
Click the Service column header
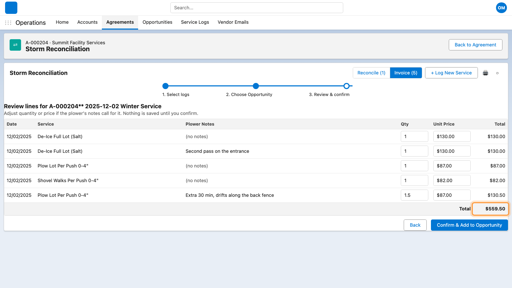point(46,124)
